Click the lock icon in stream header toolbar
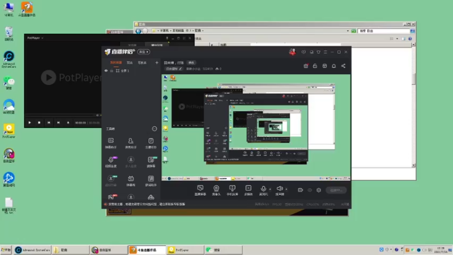Screen dimensions: 453x255 tap(315, 66)
